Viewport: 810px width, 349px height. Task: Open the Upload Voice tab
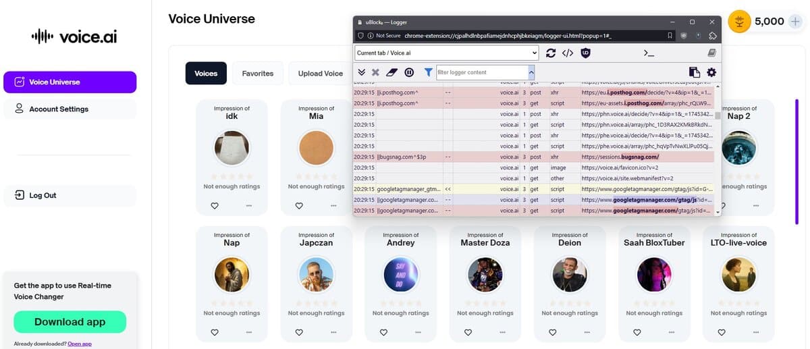coord(321,74)
